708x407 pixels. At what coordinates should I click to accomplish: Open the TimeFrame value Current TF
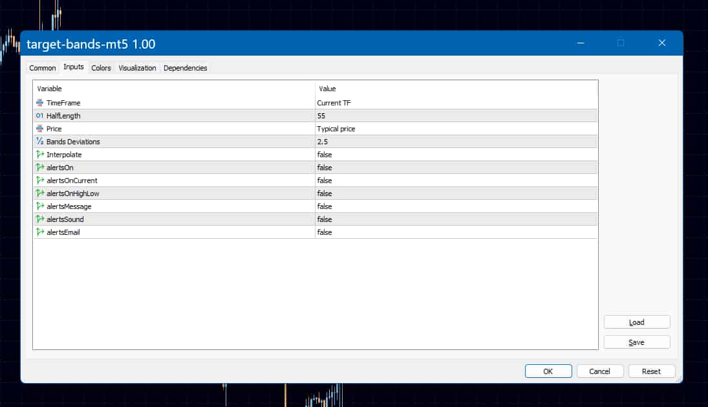[x=456, y=103]
